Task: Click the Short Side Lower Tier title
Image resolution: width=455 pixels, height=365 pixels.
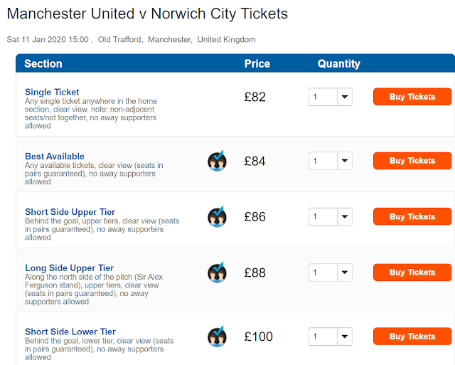Action: pyautogui.click(x=70, y=332)
